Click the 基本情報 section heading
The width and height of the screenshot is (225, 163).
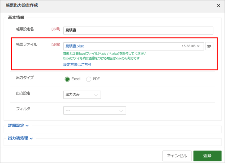[16, 17]
